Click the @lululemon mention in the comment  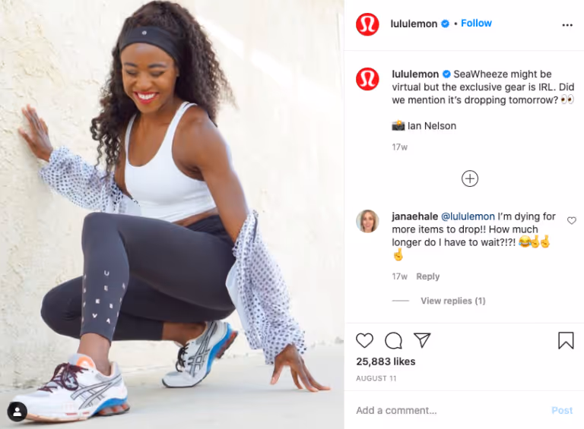[x=468, y=216]
